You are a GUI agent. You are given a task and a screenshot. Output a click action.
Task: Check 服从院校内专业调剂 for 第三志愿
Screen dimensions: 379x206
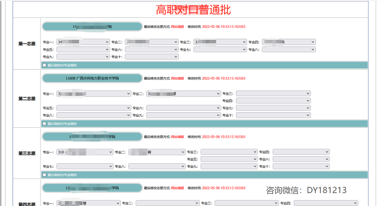(x=44, y=175)
